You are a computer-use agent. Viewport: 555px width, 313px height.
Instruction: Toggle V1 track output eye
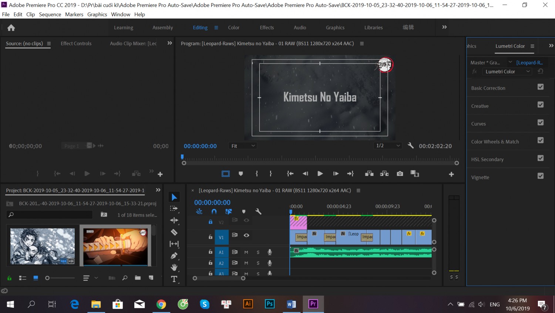(x=246, y=235)
